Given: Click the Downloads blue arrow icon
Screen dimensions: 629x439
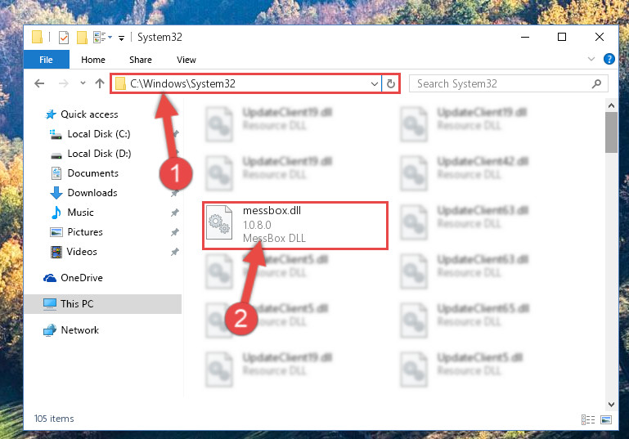Looking at the screenshot, I should pyautogui.click(x=56, y=193).
